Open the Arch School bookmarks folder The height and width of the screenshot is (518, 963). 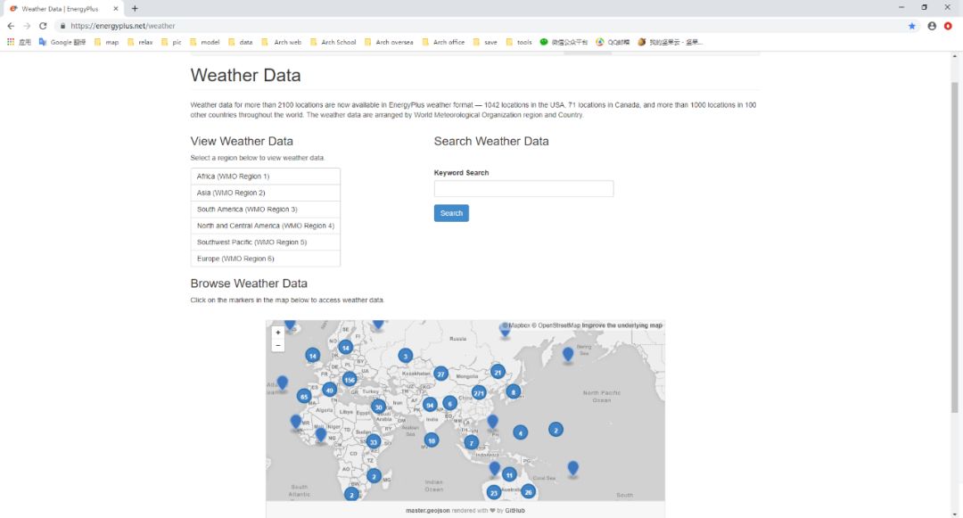coord(333,42)
